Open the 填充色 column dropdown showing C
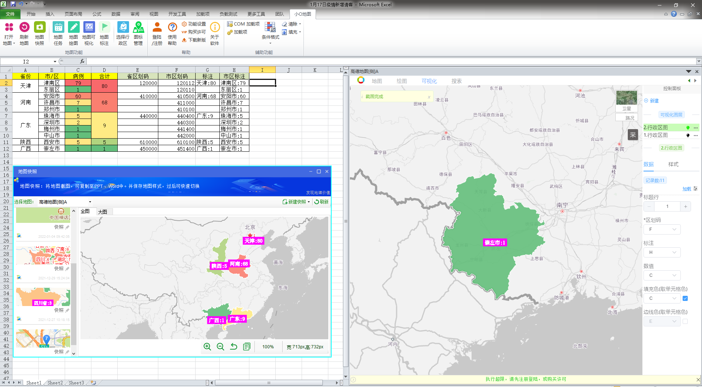Screen dimensions: 702x387 (x=662, y=298)
